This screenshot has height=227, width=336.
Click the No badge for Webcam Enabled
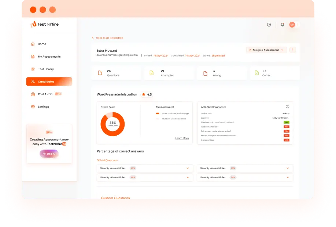(x=286, y=127)
